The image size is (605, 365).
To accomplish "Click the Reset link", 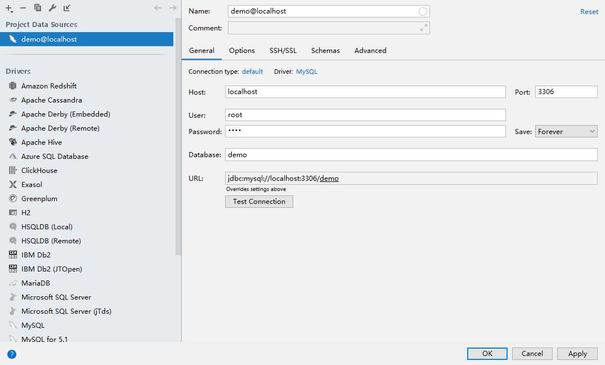I will click(x=589, y=12).
